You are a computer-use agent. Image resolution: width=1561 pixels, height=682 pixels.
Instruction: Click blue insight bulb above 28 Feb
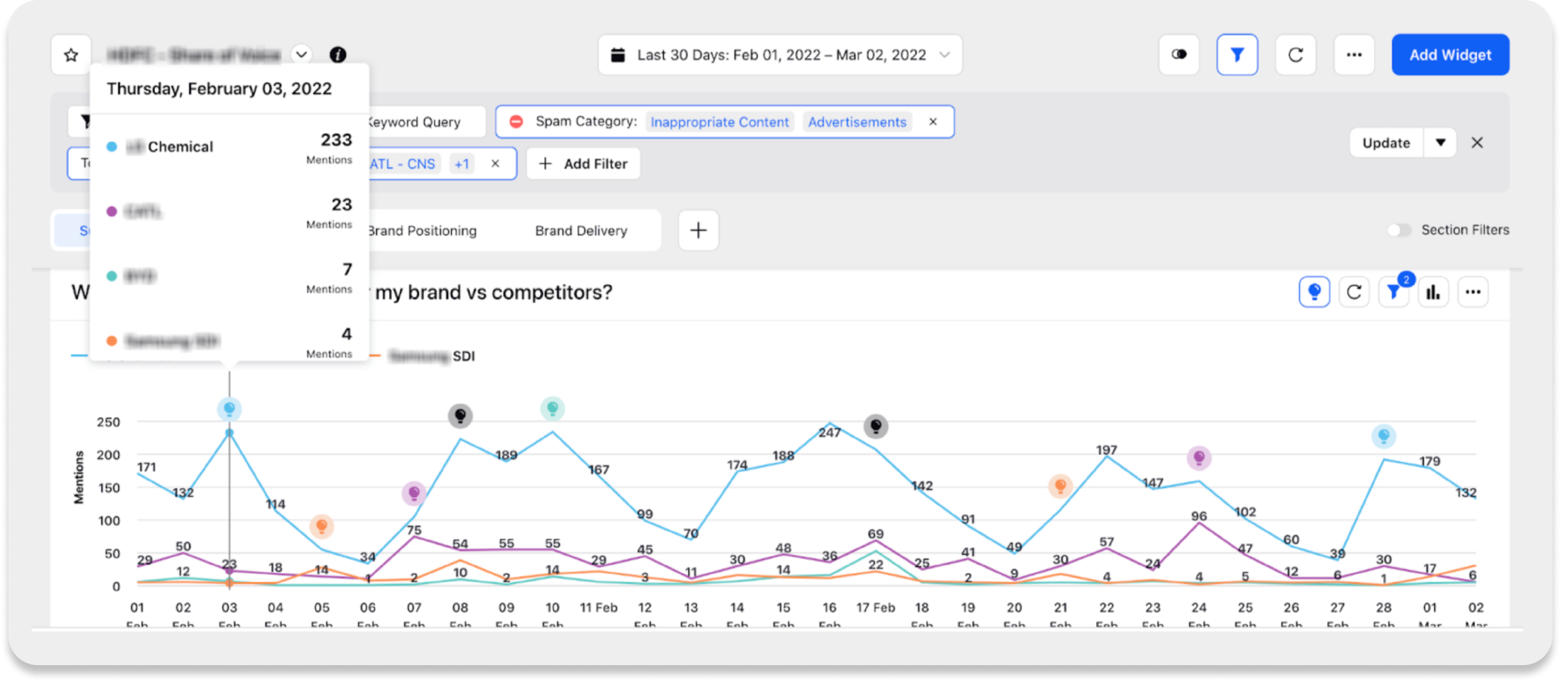click(1383, 436)
